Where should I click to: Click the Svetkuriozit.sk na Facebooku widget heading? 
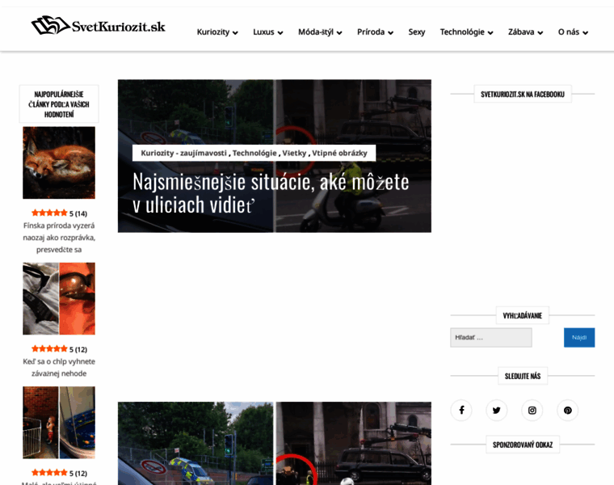coord(523,94)
